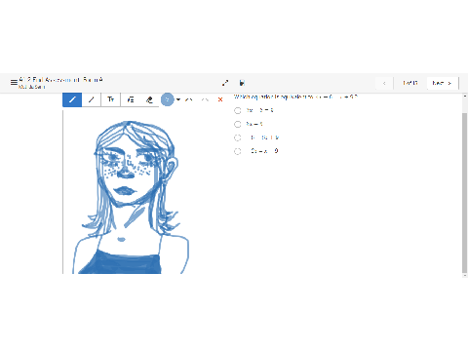Choose the third answer option
This screenshot has height=351, width=468.
click(x=238, y=137)
